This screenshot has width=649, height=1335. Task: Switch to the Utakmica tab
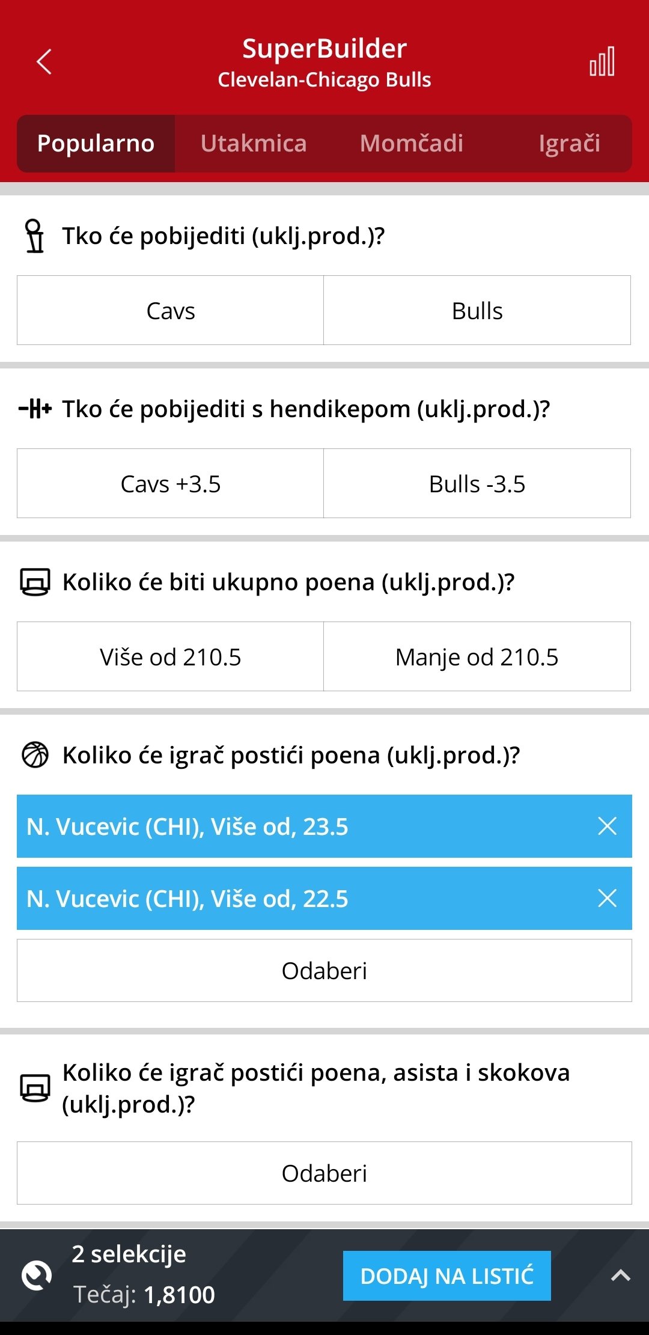254,144
